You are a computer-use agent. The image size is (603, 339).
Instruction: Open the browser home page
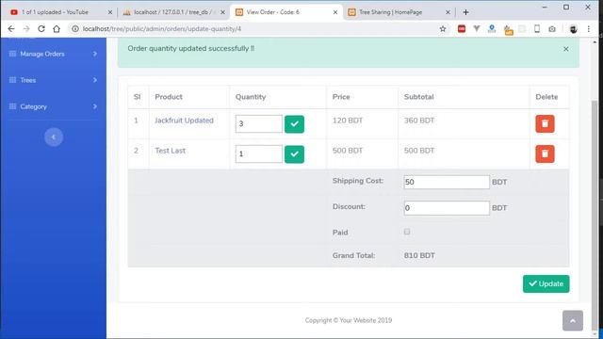57,29
